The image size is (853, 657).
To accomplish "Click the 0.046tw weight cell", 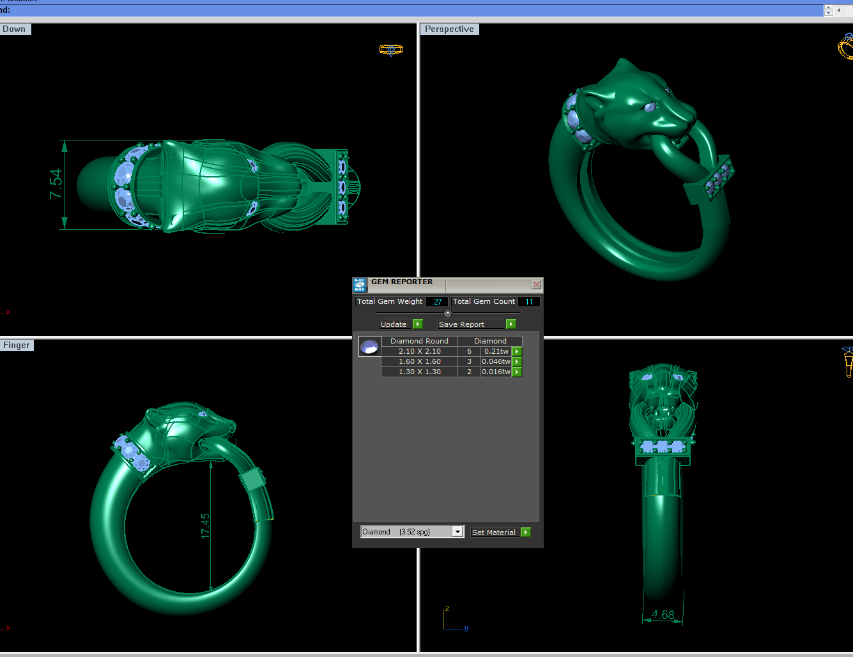I will coord(496,361).
